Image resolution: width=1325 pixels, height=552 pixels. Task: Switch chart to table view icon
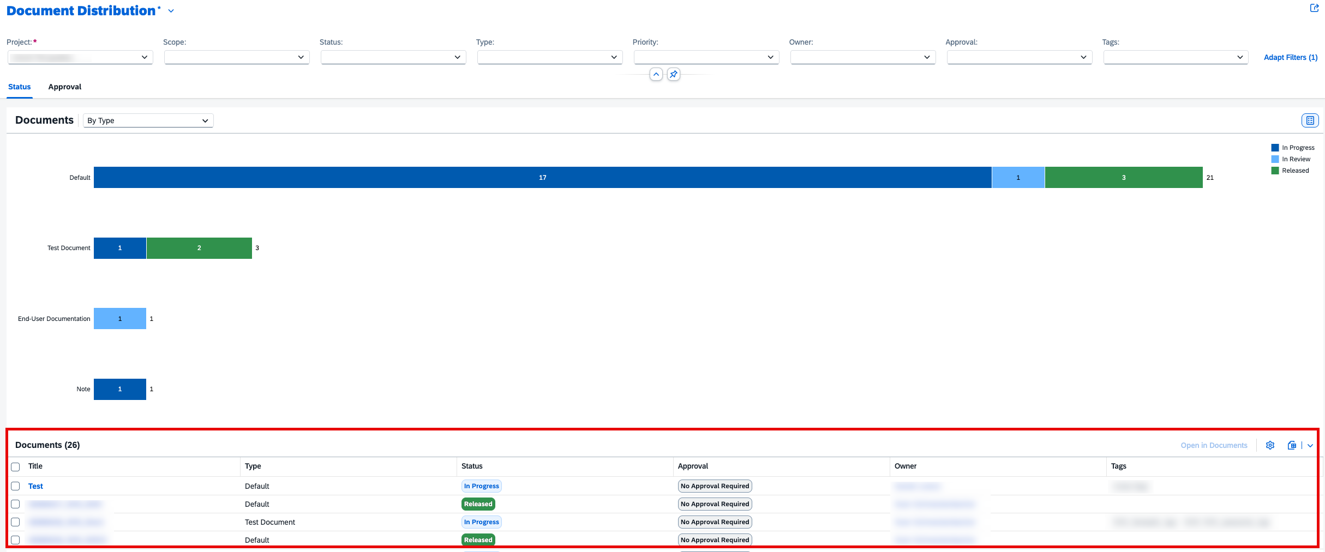[1310, 120]
